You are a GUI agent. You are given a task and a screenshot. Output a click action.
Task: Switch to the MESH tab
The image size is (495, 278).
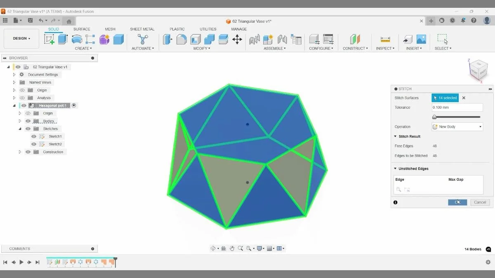(110, 29)
